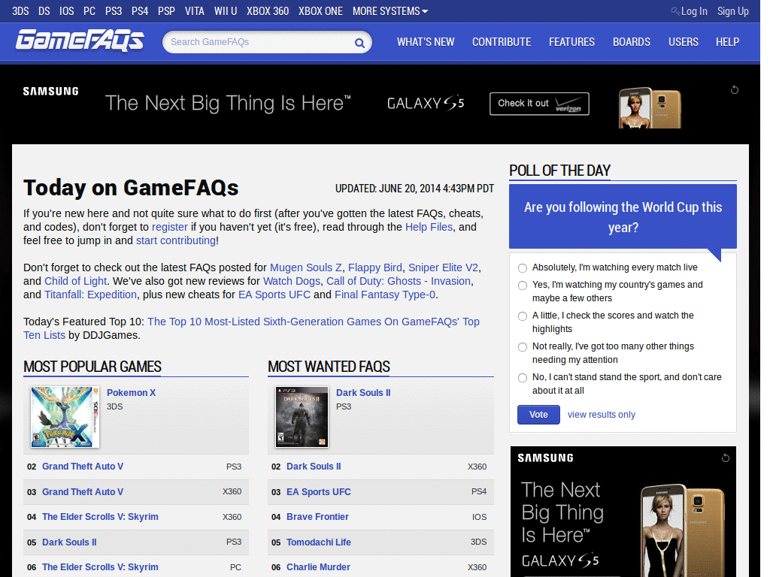Open The Elder Scrolls V: Skyrim for PC
Image resolution: width=770 pixels, height=577 pixels.
[x=100, y=567]
